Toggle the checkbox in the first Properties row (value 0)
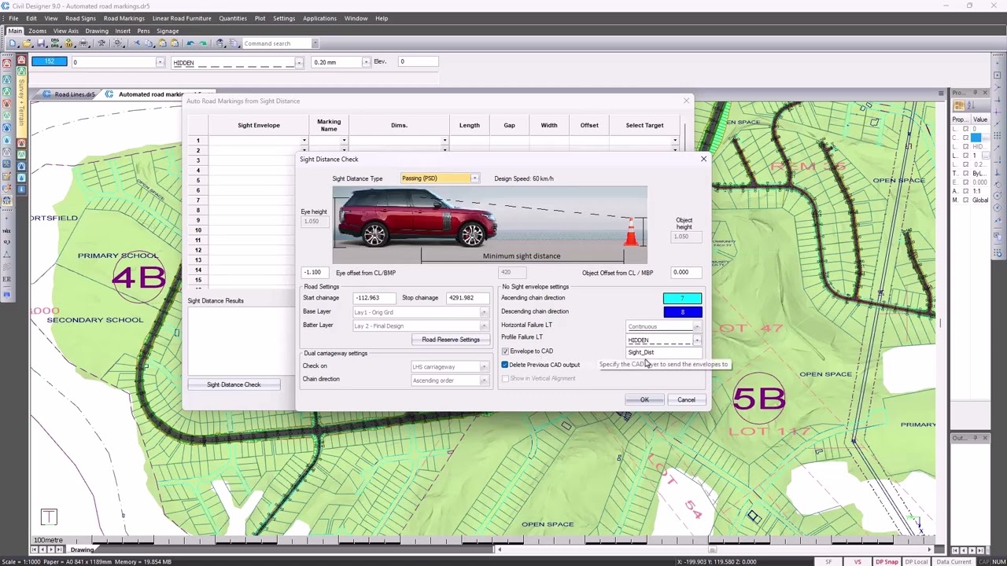The image size is (1007, 566). pos(966,129)
